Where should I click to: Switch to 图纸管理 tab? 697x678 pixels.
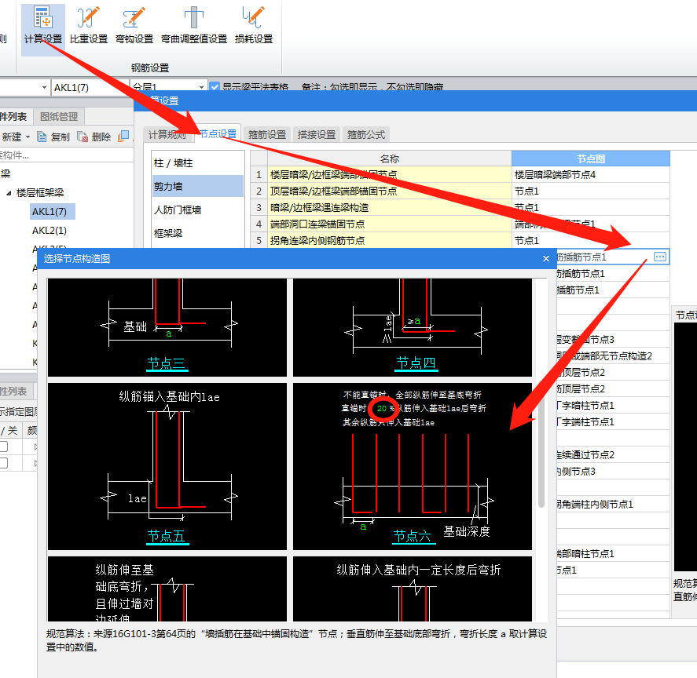coord(59,116)
